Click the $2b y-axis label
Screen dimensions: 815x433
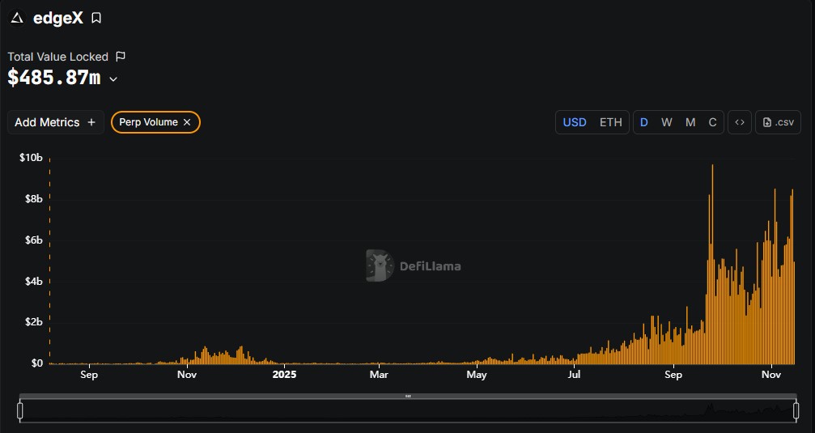[34, 322]
